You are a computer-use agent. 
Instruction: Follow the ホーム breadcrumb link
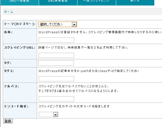click(9, 12)
